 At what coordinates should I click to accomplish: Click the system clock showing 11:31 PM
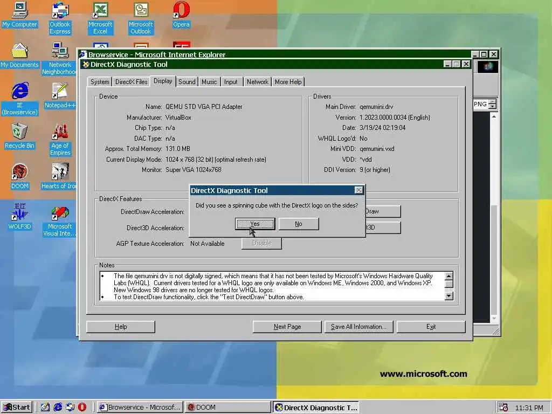pos(529,408)
